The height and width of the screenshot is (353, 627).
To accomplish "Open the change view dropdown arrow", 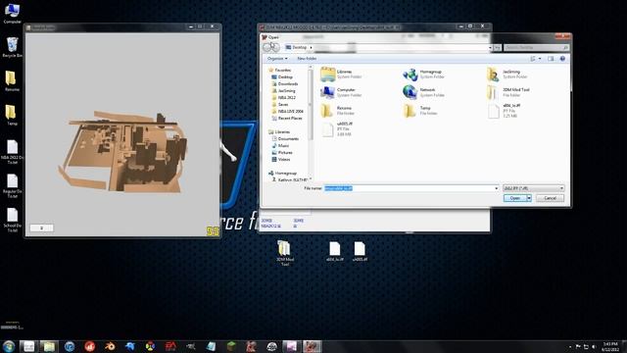I will [x=540, y=59].
